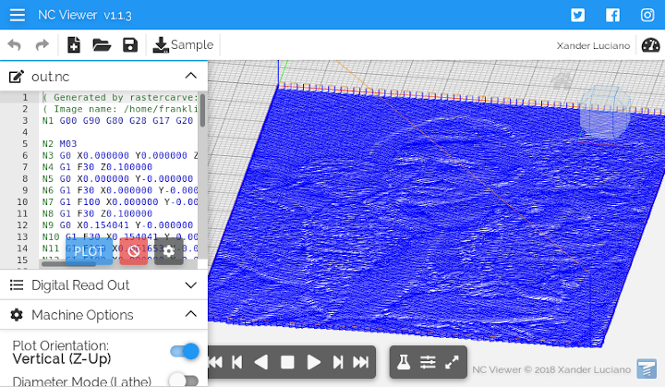
Task: Play the toolpath simulation
Action: [313, 362]
